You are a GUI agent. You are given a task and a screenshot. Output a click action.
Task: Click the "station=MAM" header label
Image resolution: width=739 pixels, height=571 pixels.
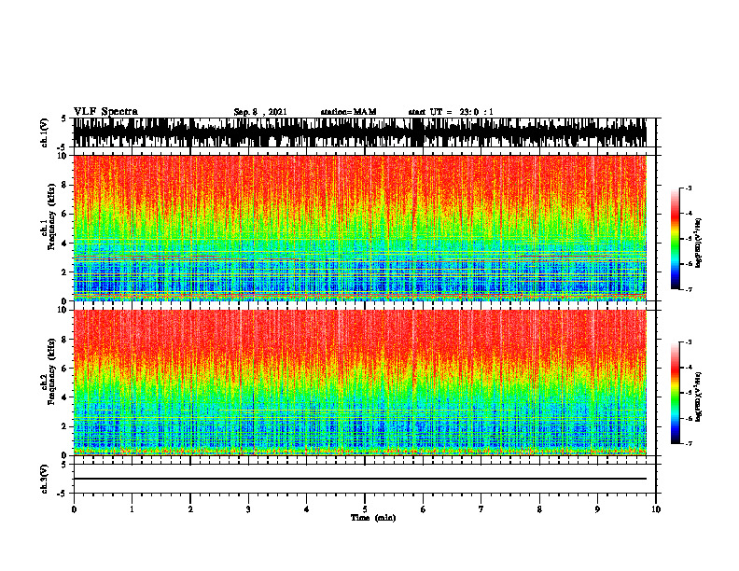point(349,112)
